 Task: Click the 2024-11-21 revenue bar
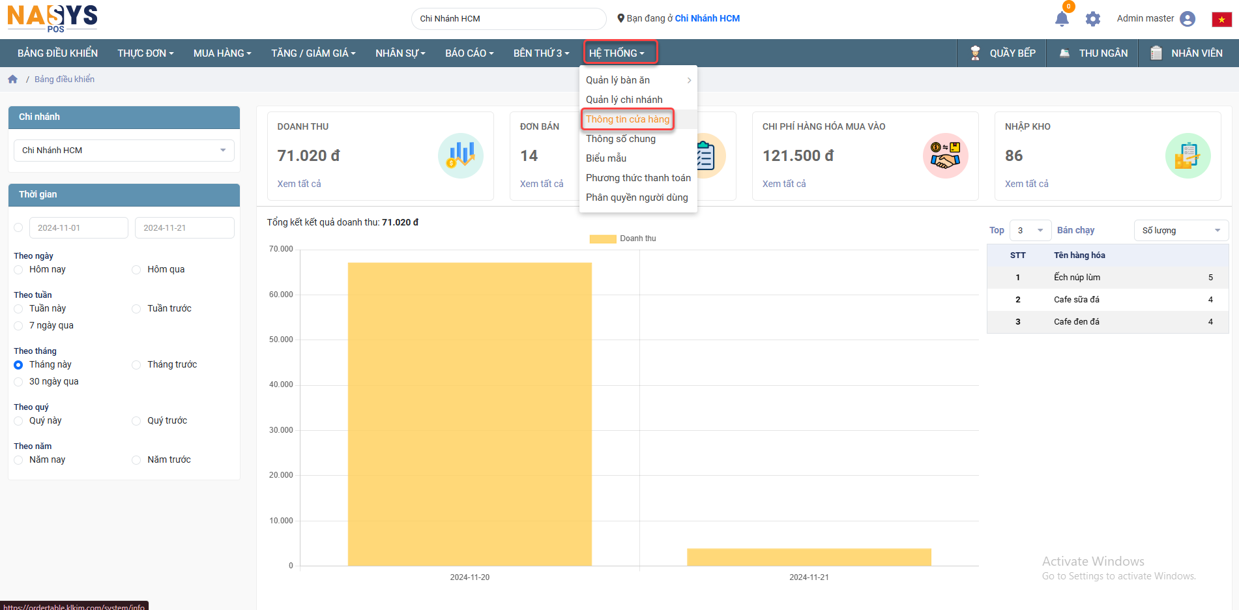pos(809,557)
